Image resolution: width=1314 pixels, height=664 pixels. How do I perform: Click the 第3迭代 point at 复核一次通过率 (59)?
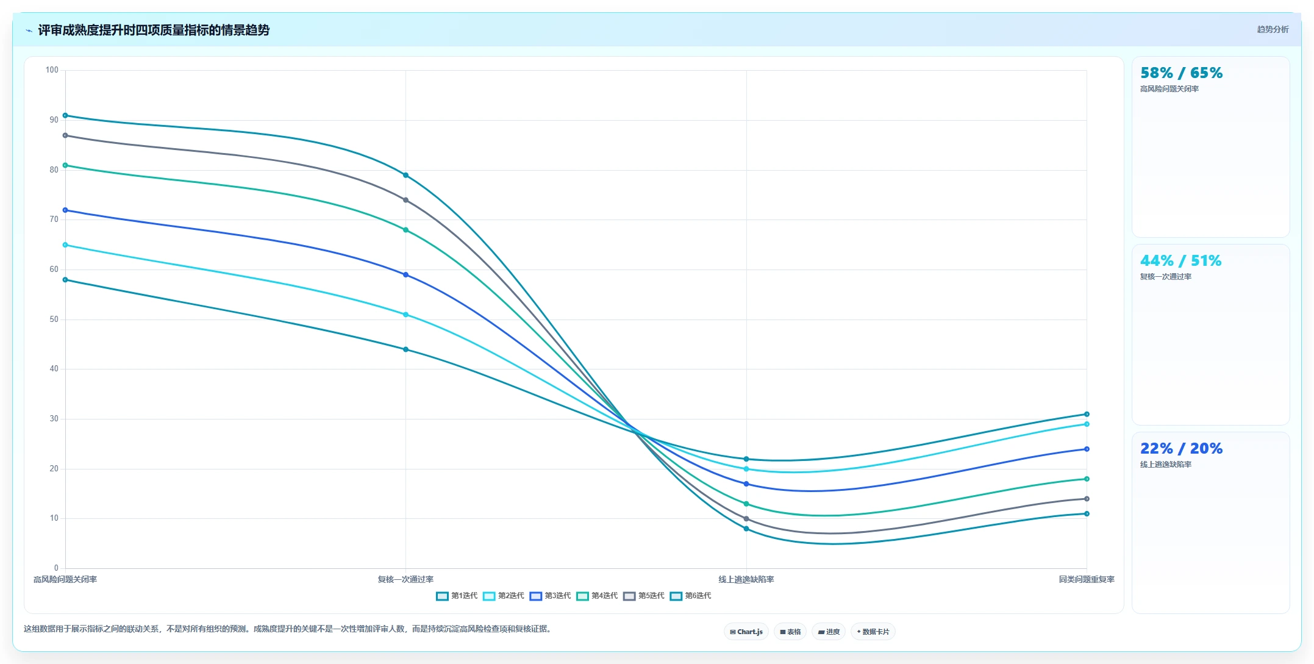405,275
